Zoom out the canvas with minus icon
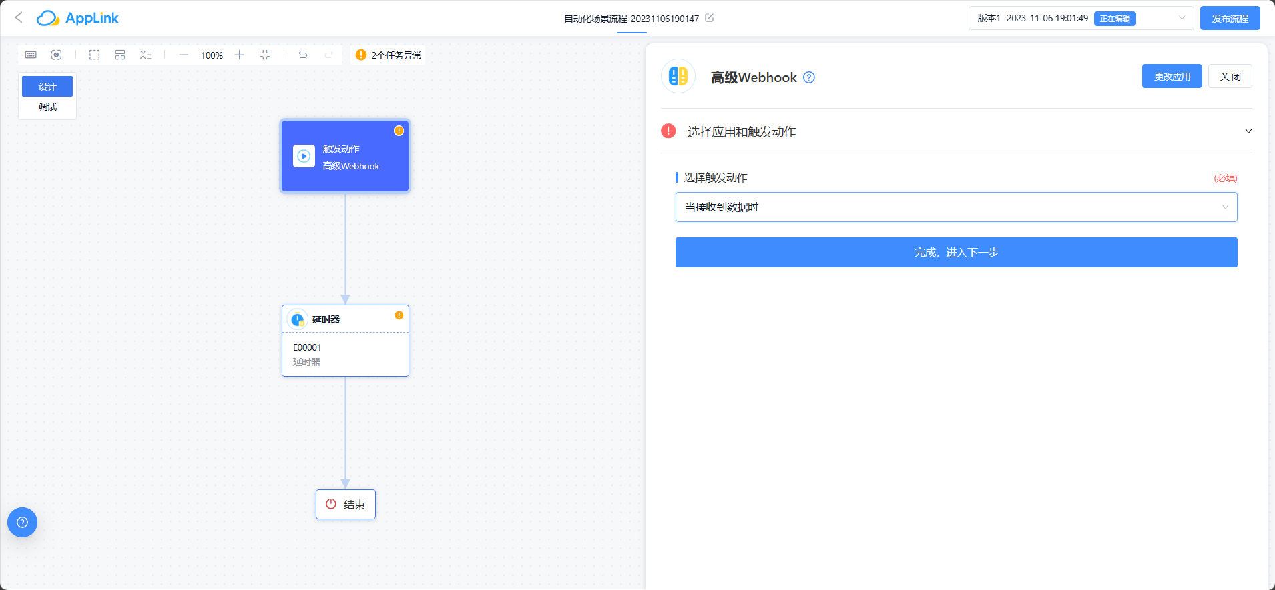The width and height of the screenshot is (1275, 590). click(x=184, y=55)
